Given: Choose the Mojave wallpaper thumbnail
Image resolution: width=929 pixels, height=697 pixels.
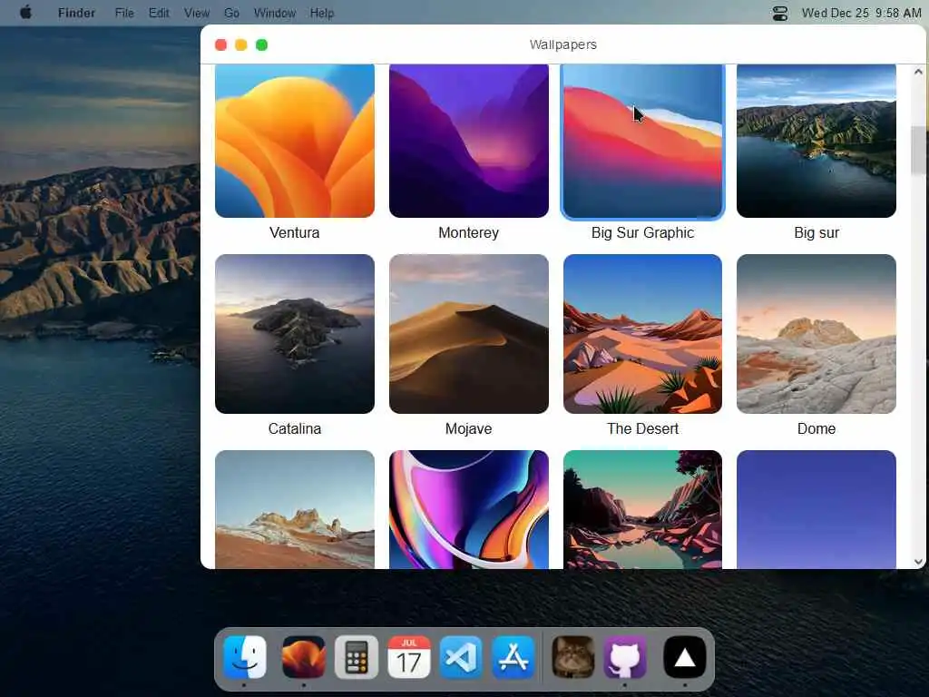Looking at the screenshot, I should (x=469, y=334).
